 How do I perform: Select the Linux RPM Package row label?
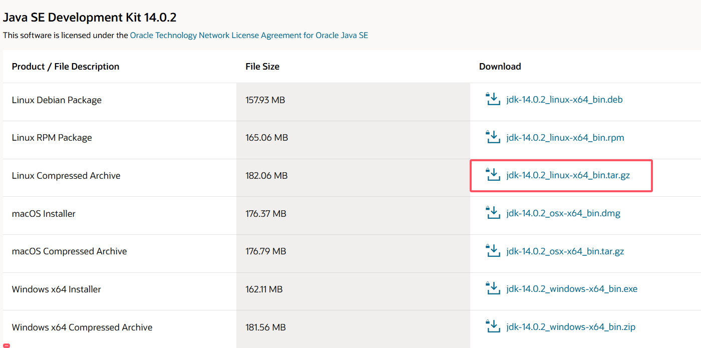pos(52,138)
